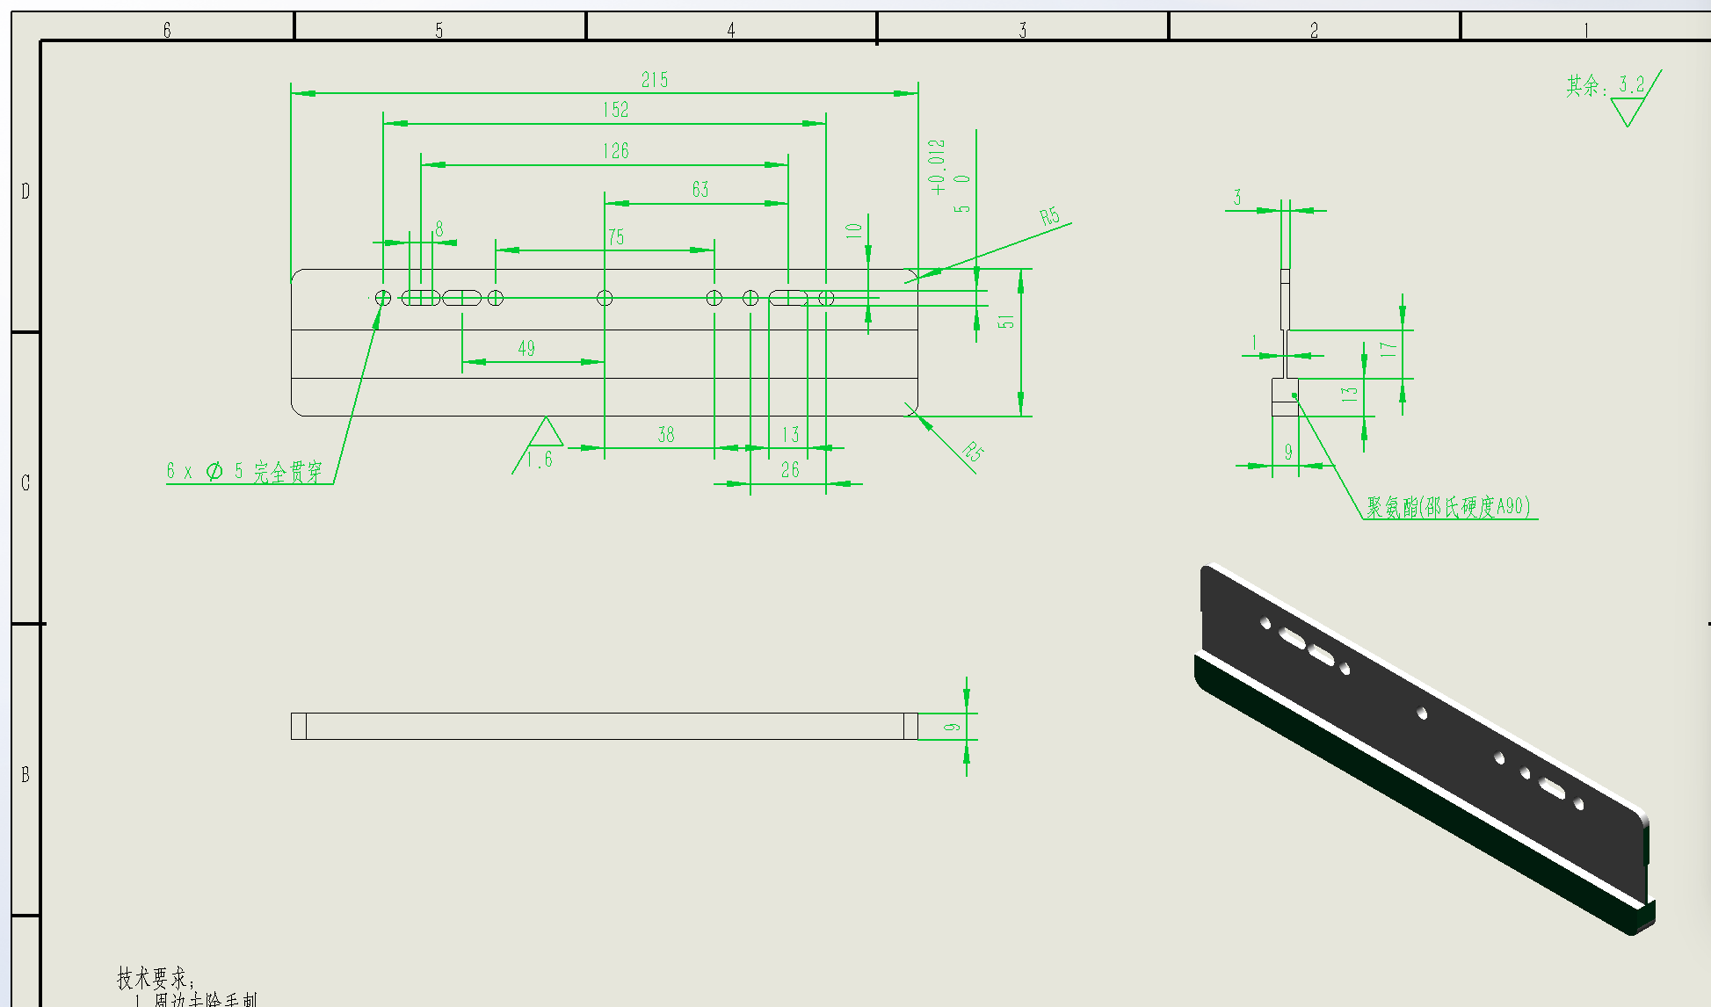Click the 63 dimension text
Screen dimensions: 1711x1007
pyautogui.click(x=700, y=190)
